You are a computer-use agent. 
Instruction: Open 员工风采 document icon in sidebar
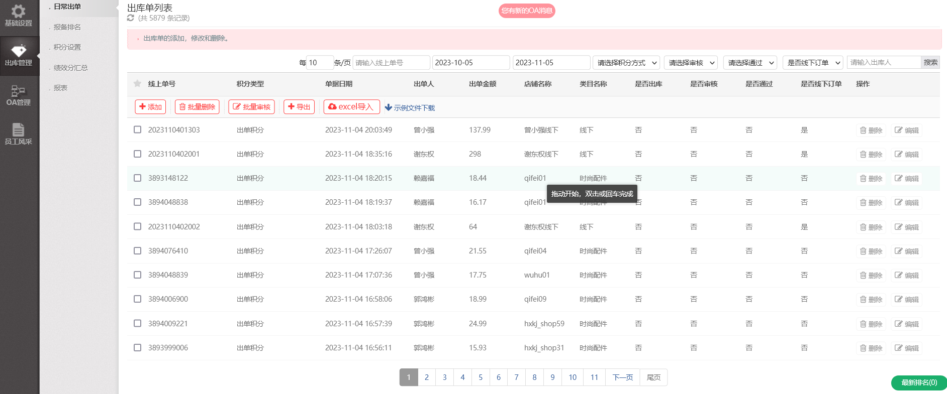19,129
